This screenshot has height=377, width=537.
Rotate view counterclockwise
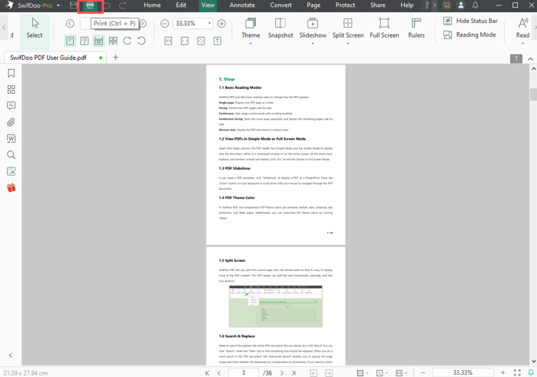coord(141,41)
